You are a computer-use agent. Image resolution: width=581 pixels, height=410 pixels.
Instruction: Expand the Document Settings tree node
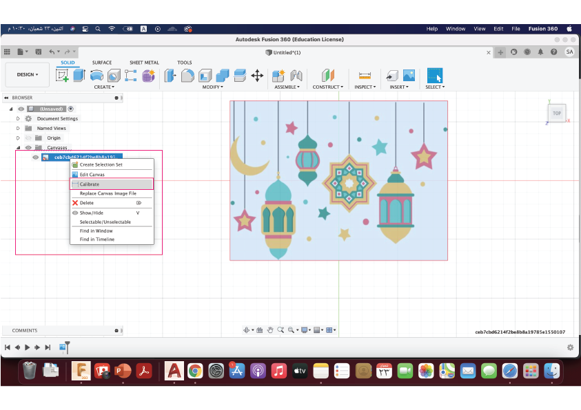(18, 119)
